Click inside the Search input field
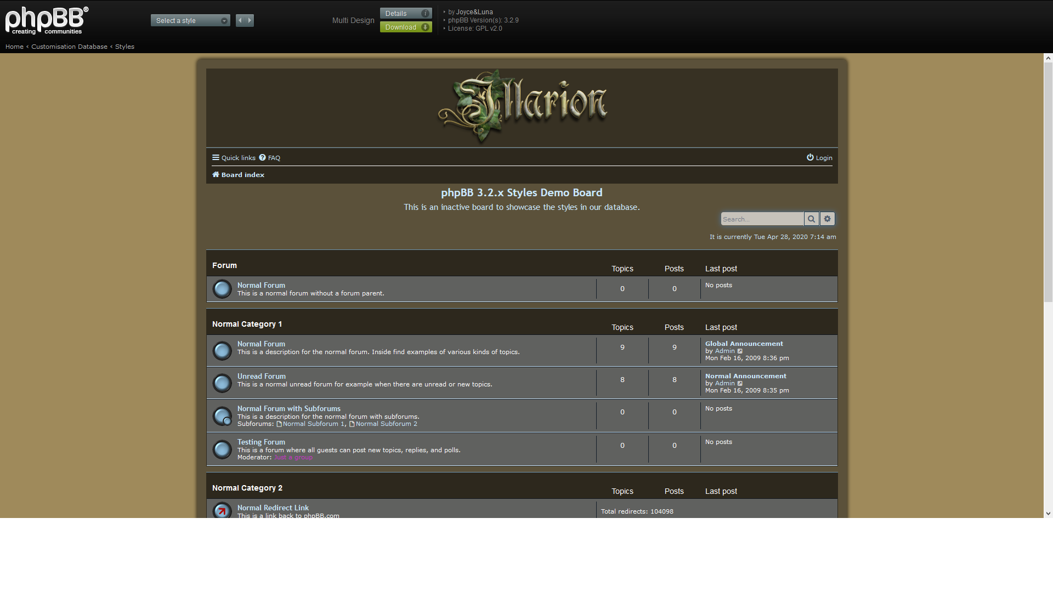 761,219
